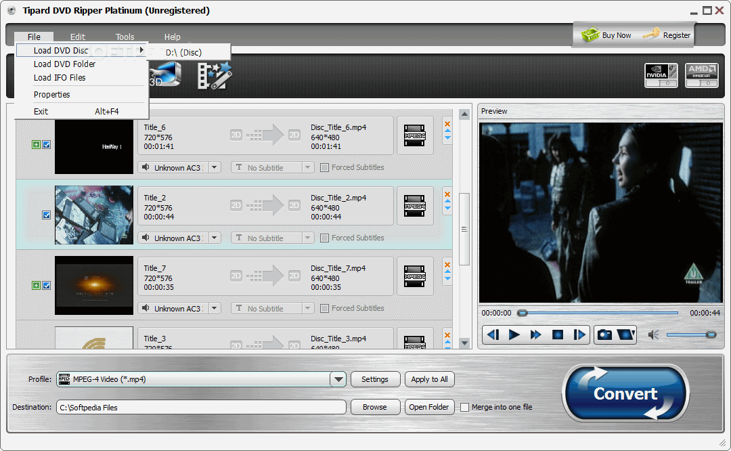The image size is (731, 451).
Task: Click the Settings button
Action: (375, 379)
